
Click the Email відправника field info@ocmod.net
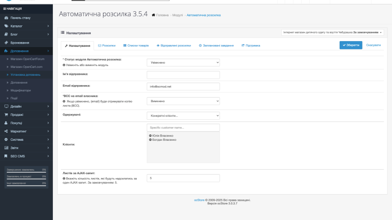[183, 87]
